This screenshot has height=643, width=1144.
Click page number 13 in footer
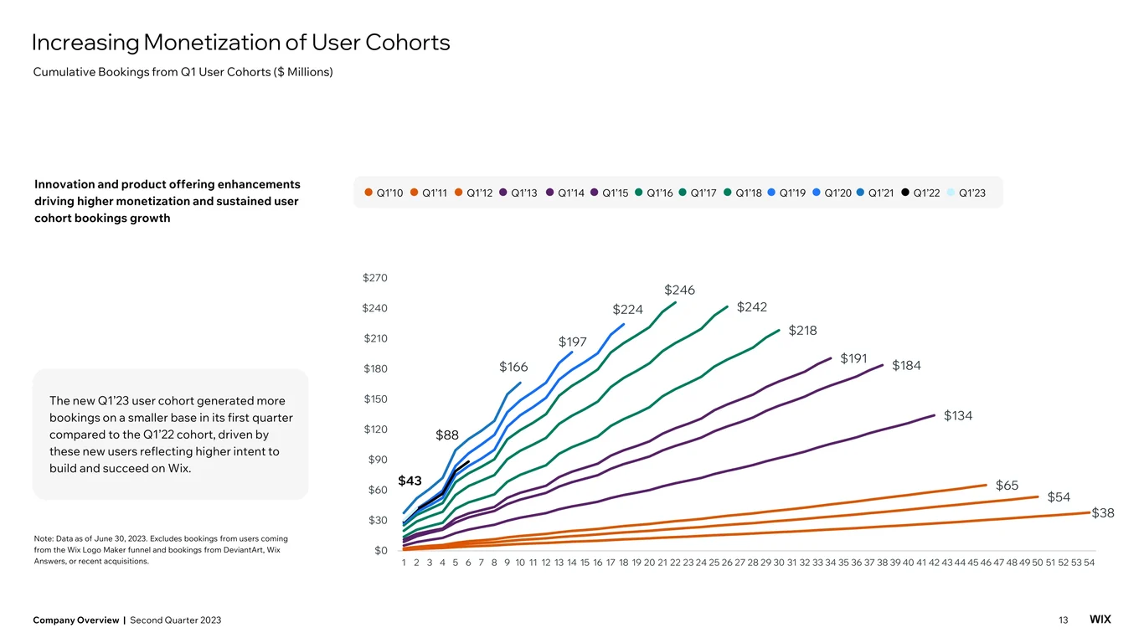[x=1064, y=620]
